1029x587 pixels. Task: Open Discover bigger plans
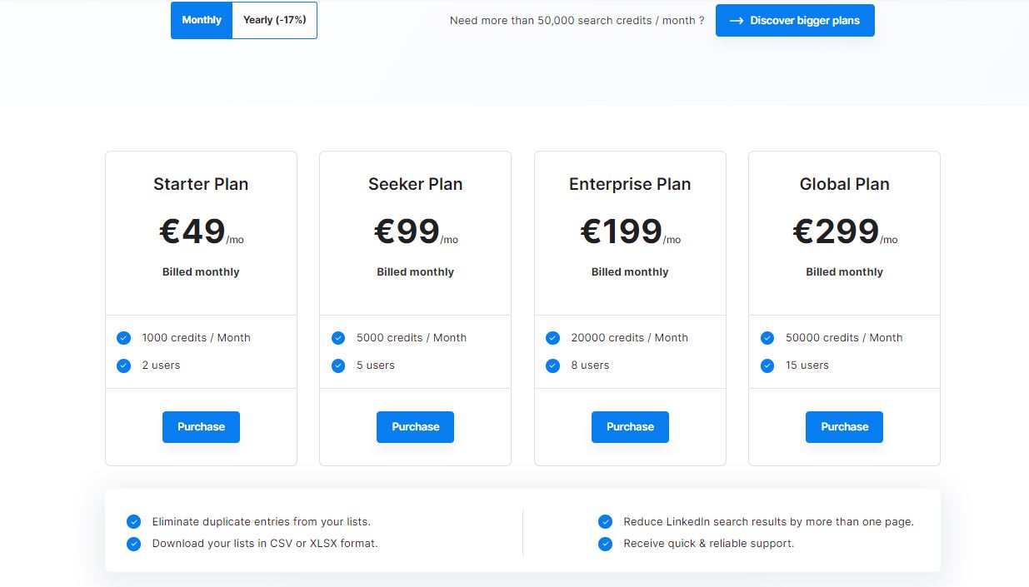coord(795,21)
